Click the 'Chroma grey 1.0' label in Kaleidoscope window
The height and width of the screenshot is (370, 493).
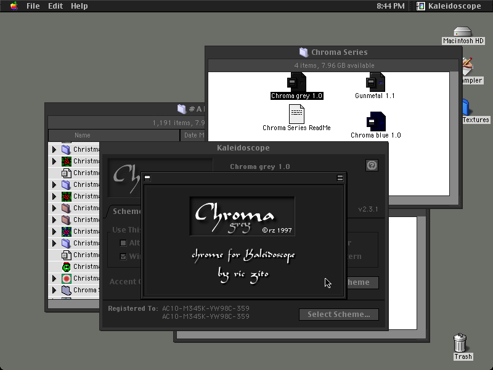point(260,166)
